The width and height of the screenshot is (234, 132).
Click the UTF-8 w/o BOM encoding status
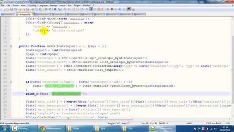coord(213,123)
